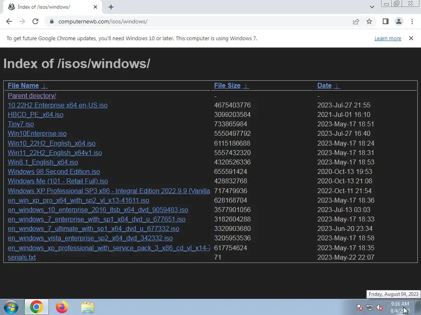The height and width of the screenshot is (315, 421).
Task: Share this page icon
Action: [356, 21]
